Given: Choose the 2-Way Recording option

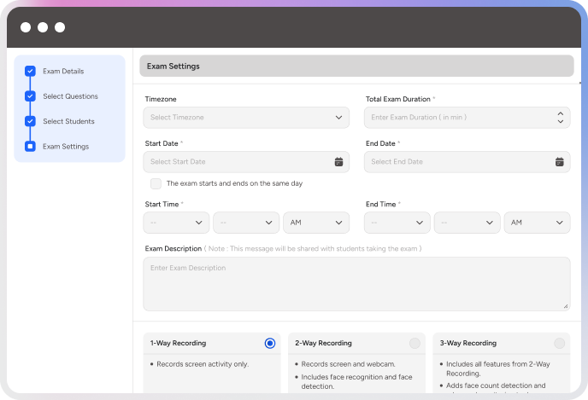Looking at the screenshot, I should [x=415, y=343].
